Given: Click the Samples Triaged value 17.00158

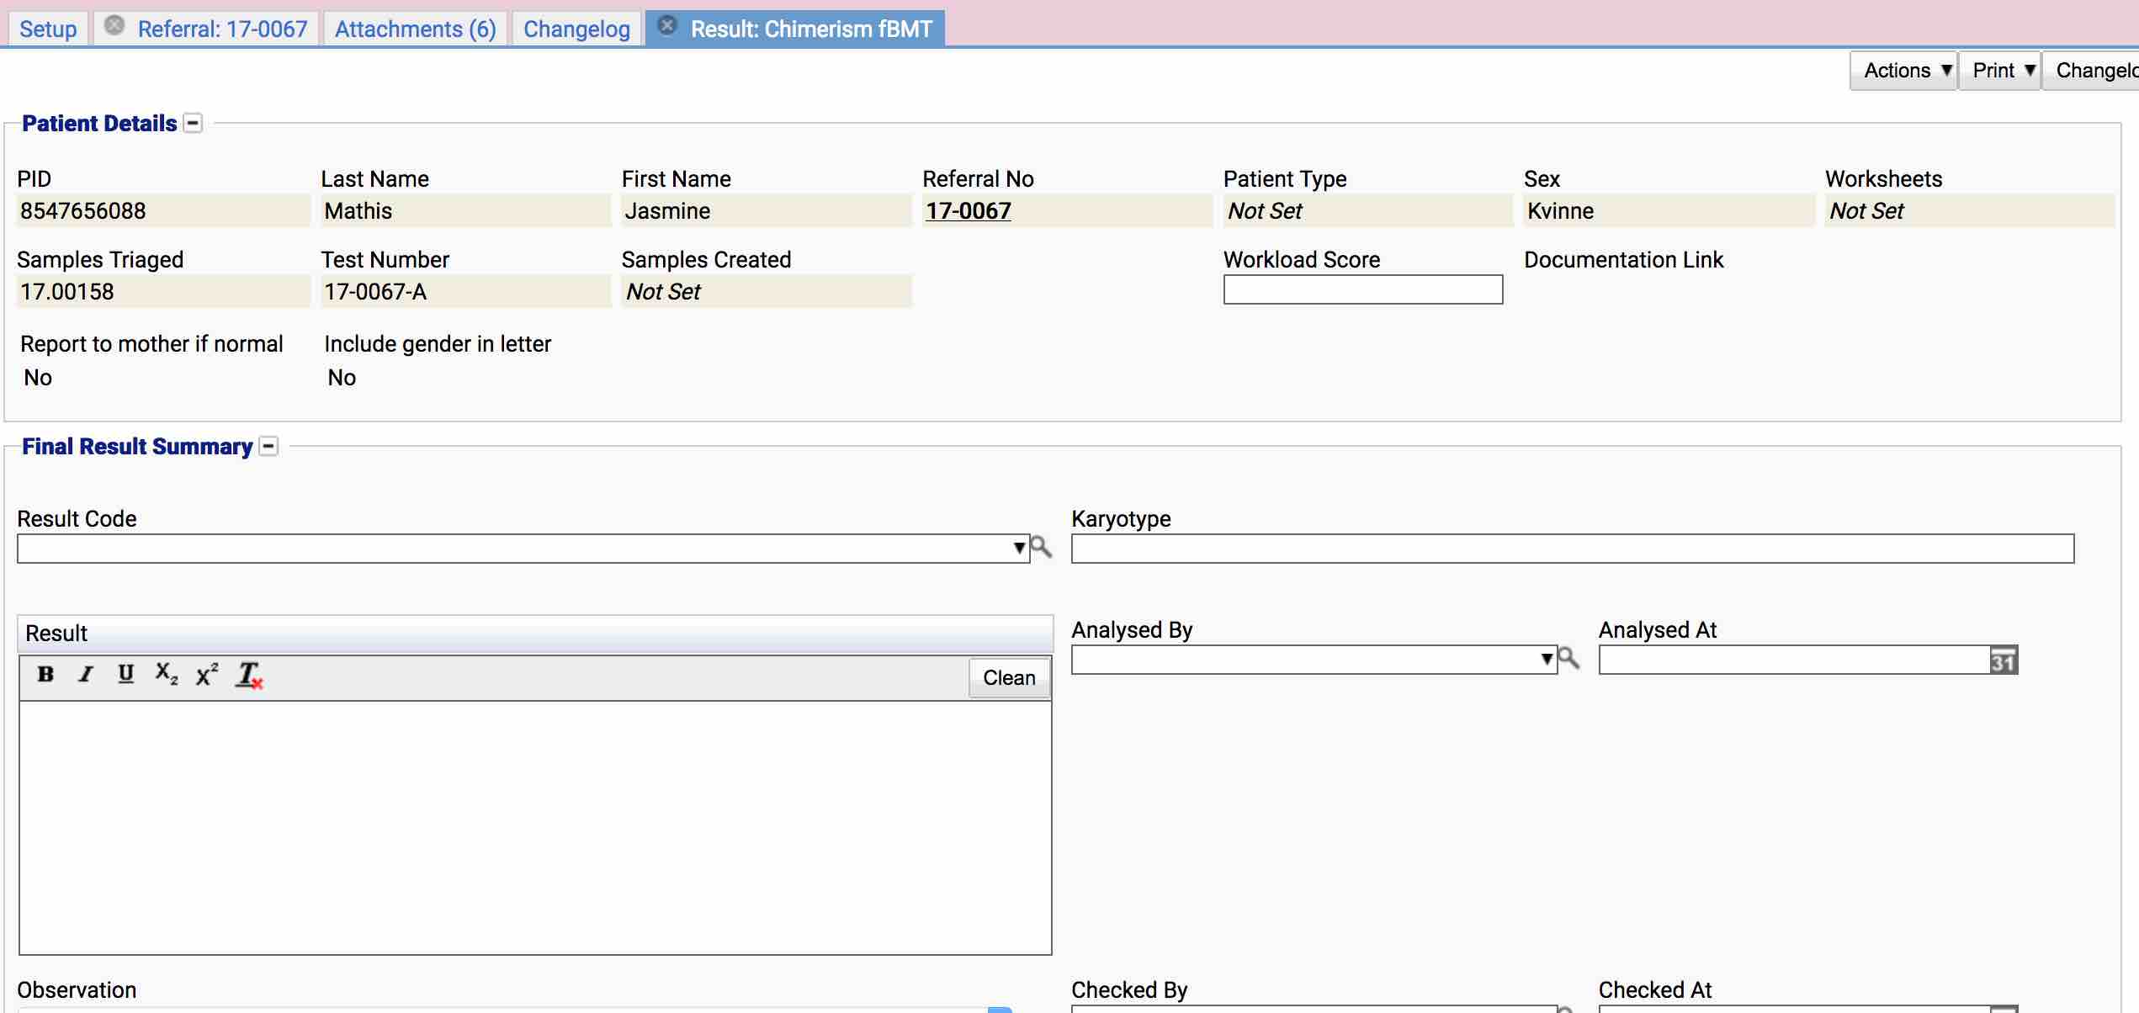Looking at the screenshot, I should click(x=66, y=292).
